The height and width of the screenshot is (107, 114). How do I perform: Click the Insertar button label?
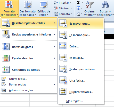pyautogui.click(x=64, y=3)
